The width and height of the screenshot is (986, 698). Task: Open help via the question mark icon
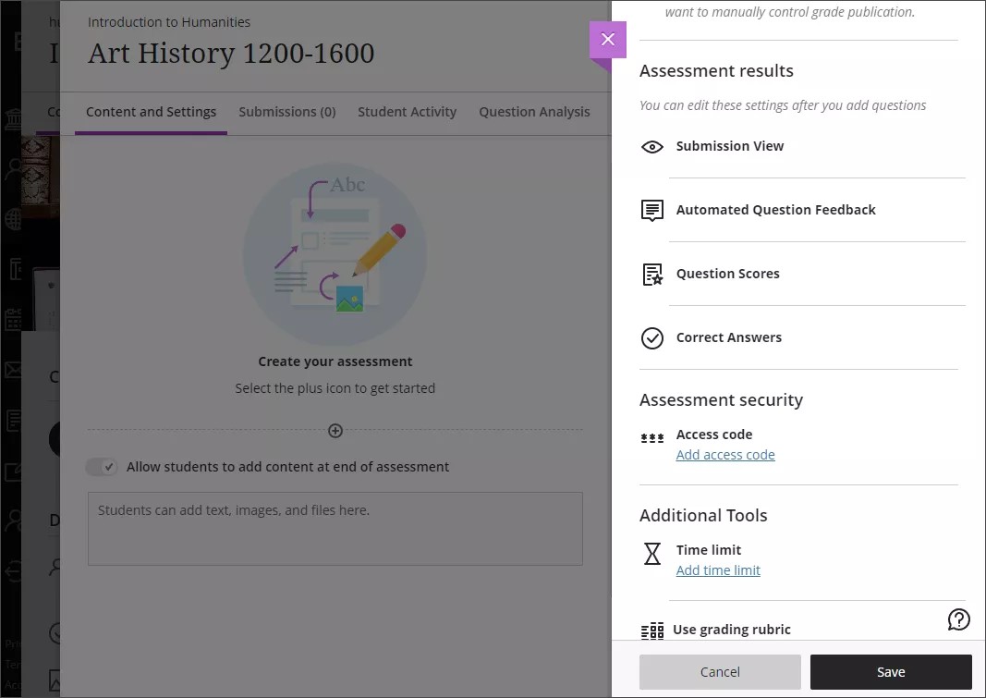[959, 619]
